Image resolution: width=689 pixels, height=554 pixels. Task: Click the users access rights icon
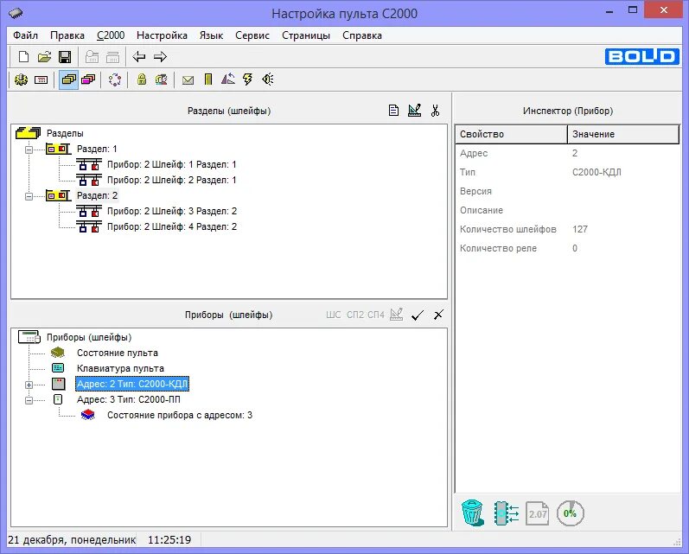coord(162,80)
